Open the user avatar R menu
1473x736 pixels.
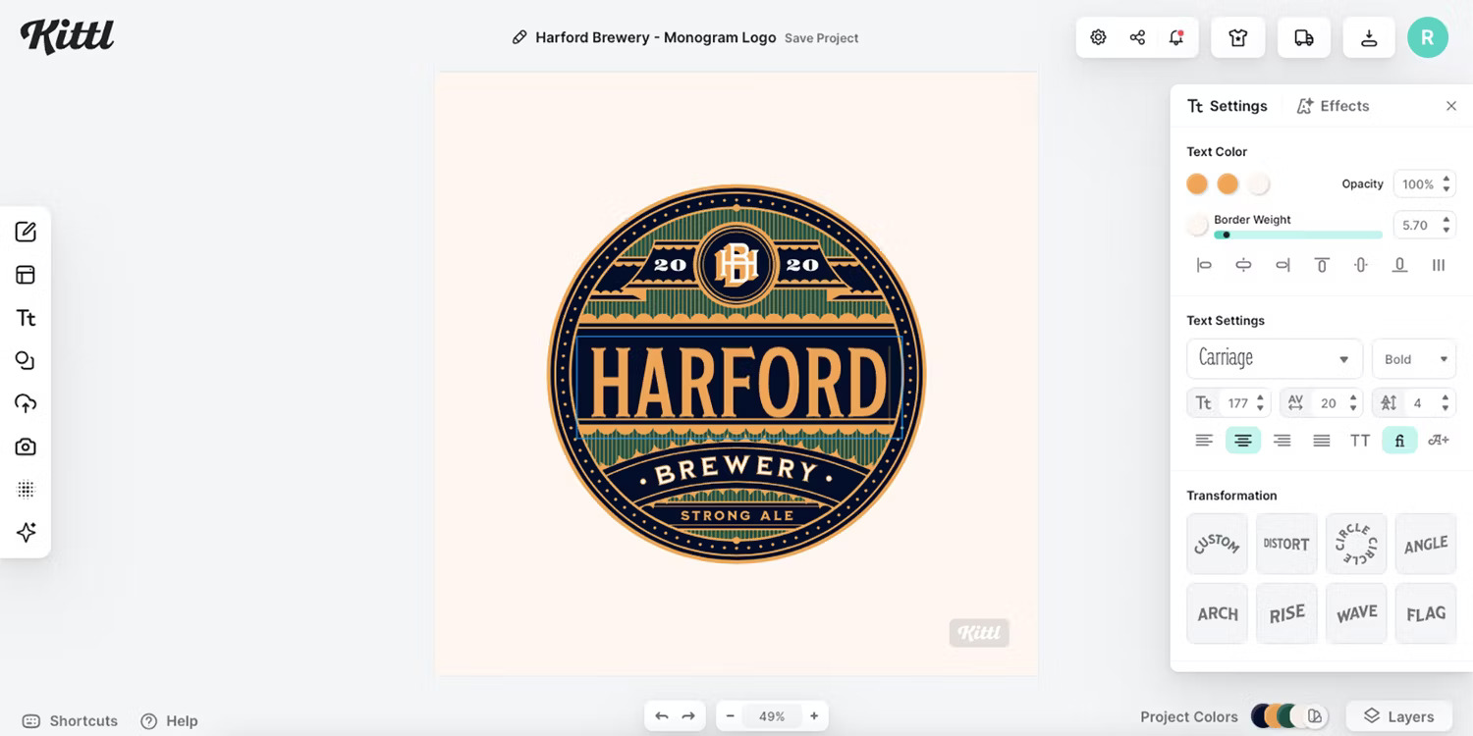pyautogui.click(x=1427, y=37)
